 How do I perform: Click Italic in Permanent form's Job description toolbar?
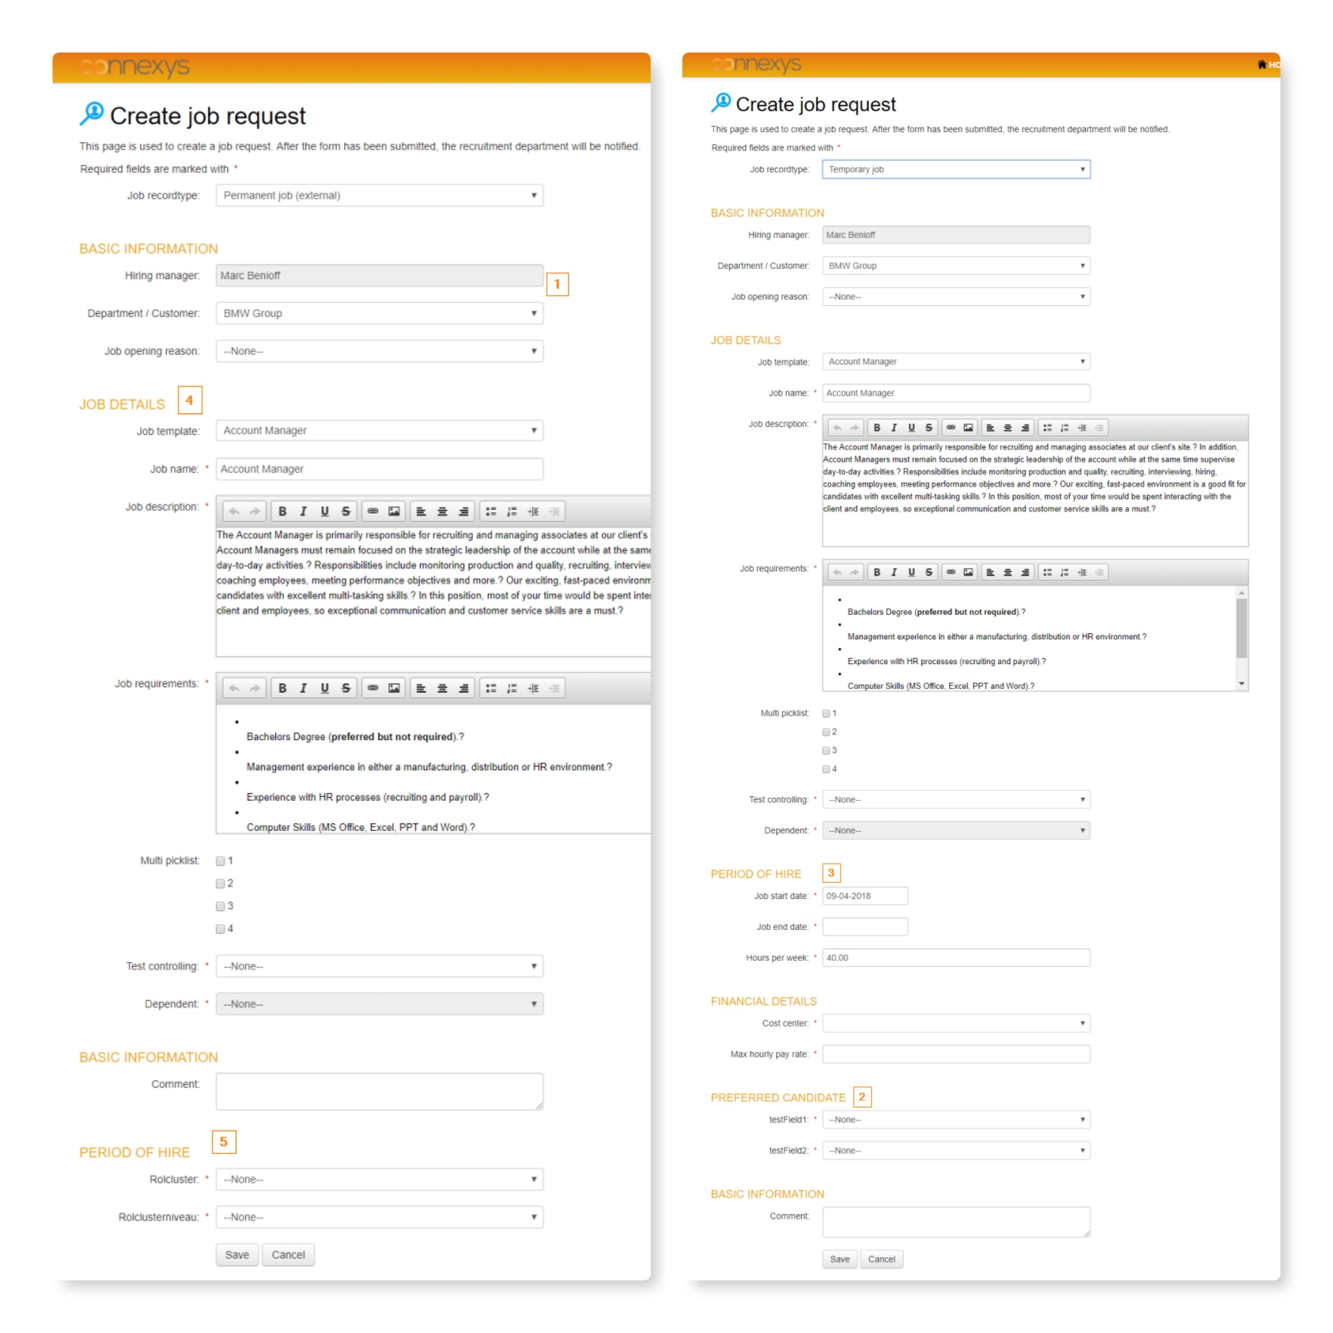tap(303, 511)
